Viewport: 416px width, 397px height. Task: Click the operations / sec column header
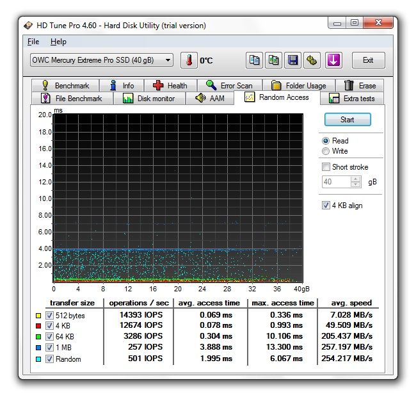(139, 303)
